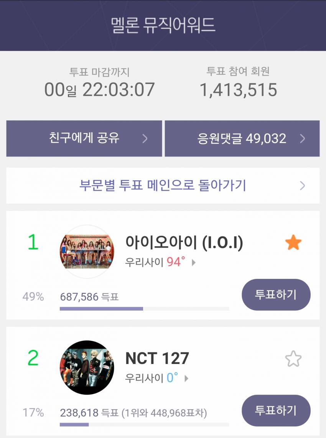Viewport: 326px width, 438px height.
Task: Unfavorite I.O.I with the orange star
Action: pyautogui.click(x=293, y=243)
